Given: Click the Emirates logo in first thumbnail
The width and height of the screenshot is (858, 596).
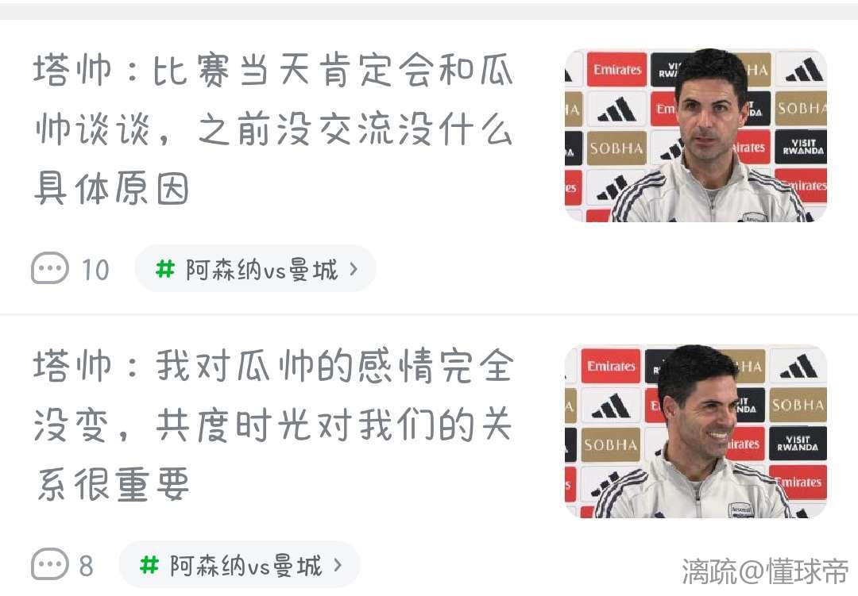Looking at the screenshot, I should click(x=616, y=70).
